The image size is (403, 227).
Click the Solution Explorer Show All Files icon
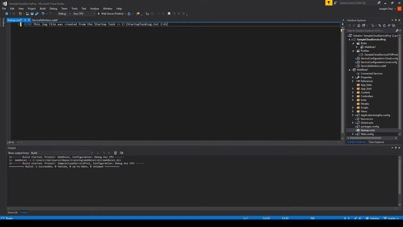tap(394, 25)
